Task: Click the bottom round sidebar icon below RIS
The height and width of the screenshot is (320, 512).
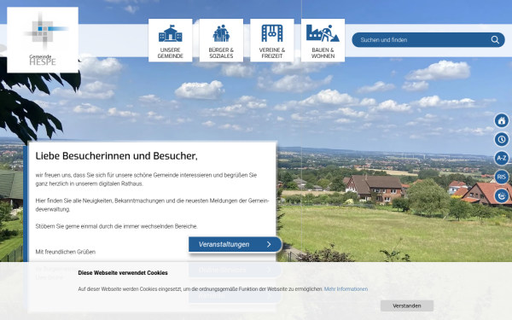Action: (x=502, y=196)
